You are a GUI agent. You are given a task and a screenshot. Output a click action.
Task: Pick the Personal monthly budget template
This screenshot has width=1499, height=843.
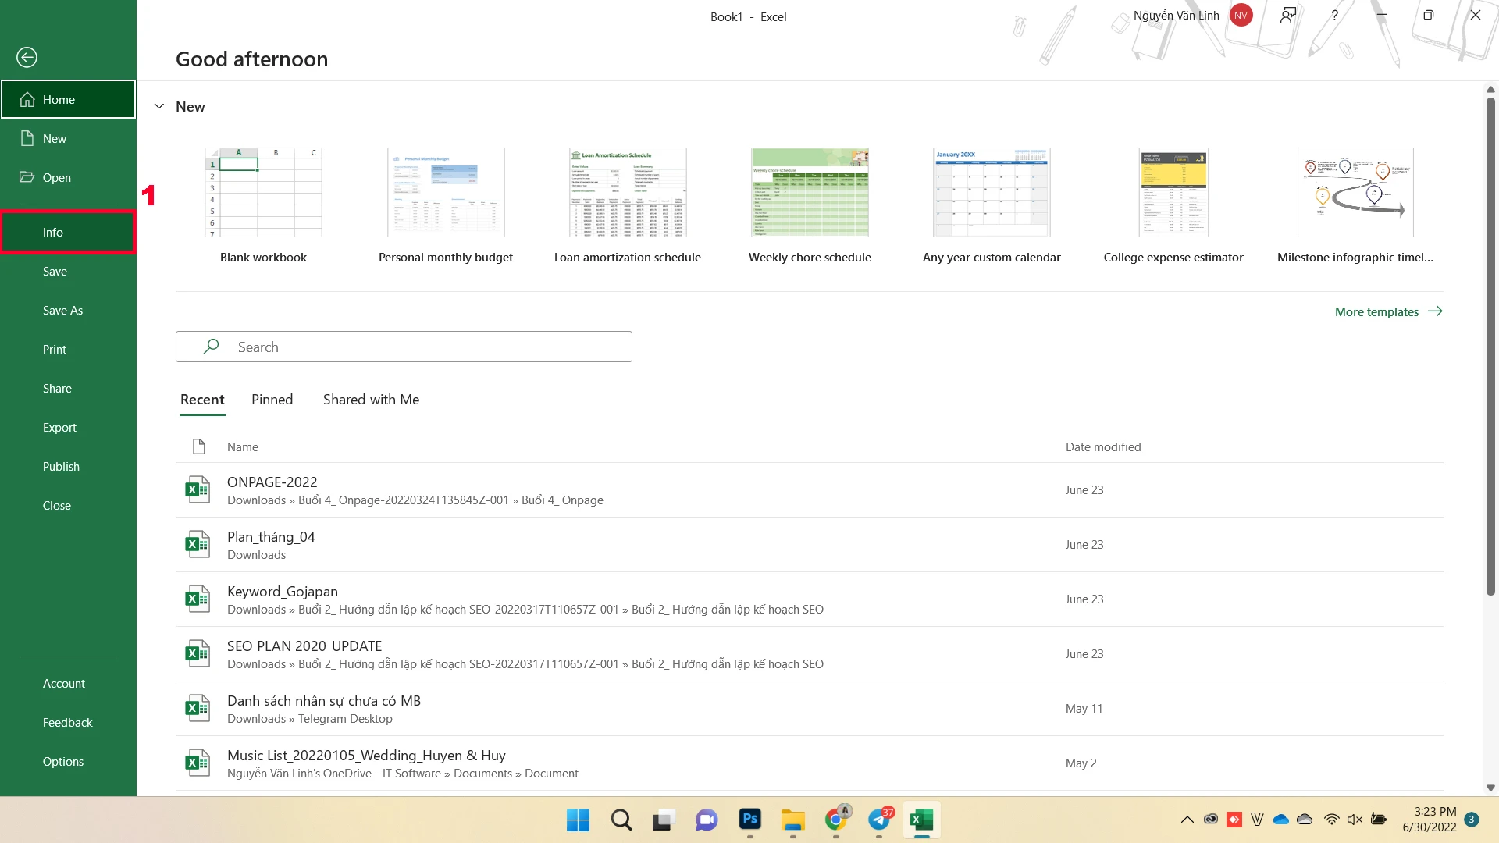446,205
